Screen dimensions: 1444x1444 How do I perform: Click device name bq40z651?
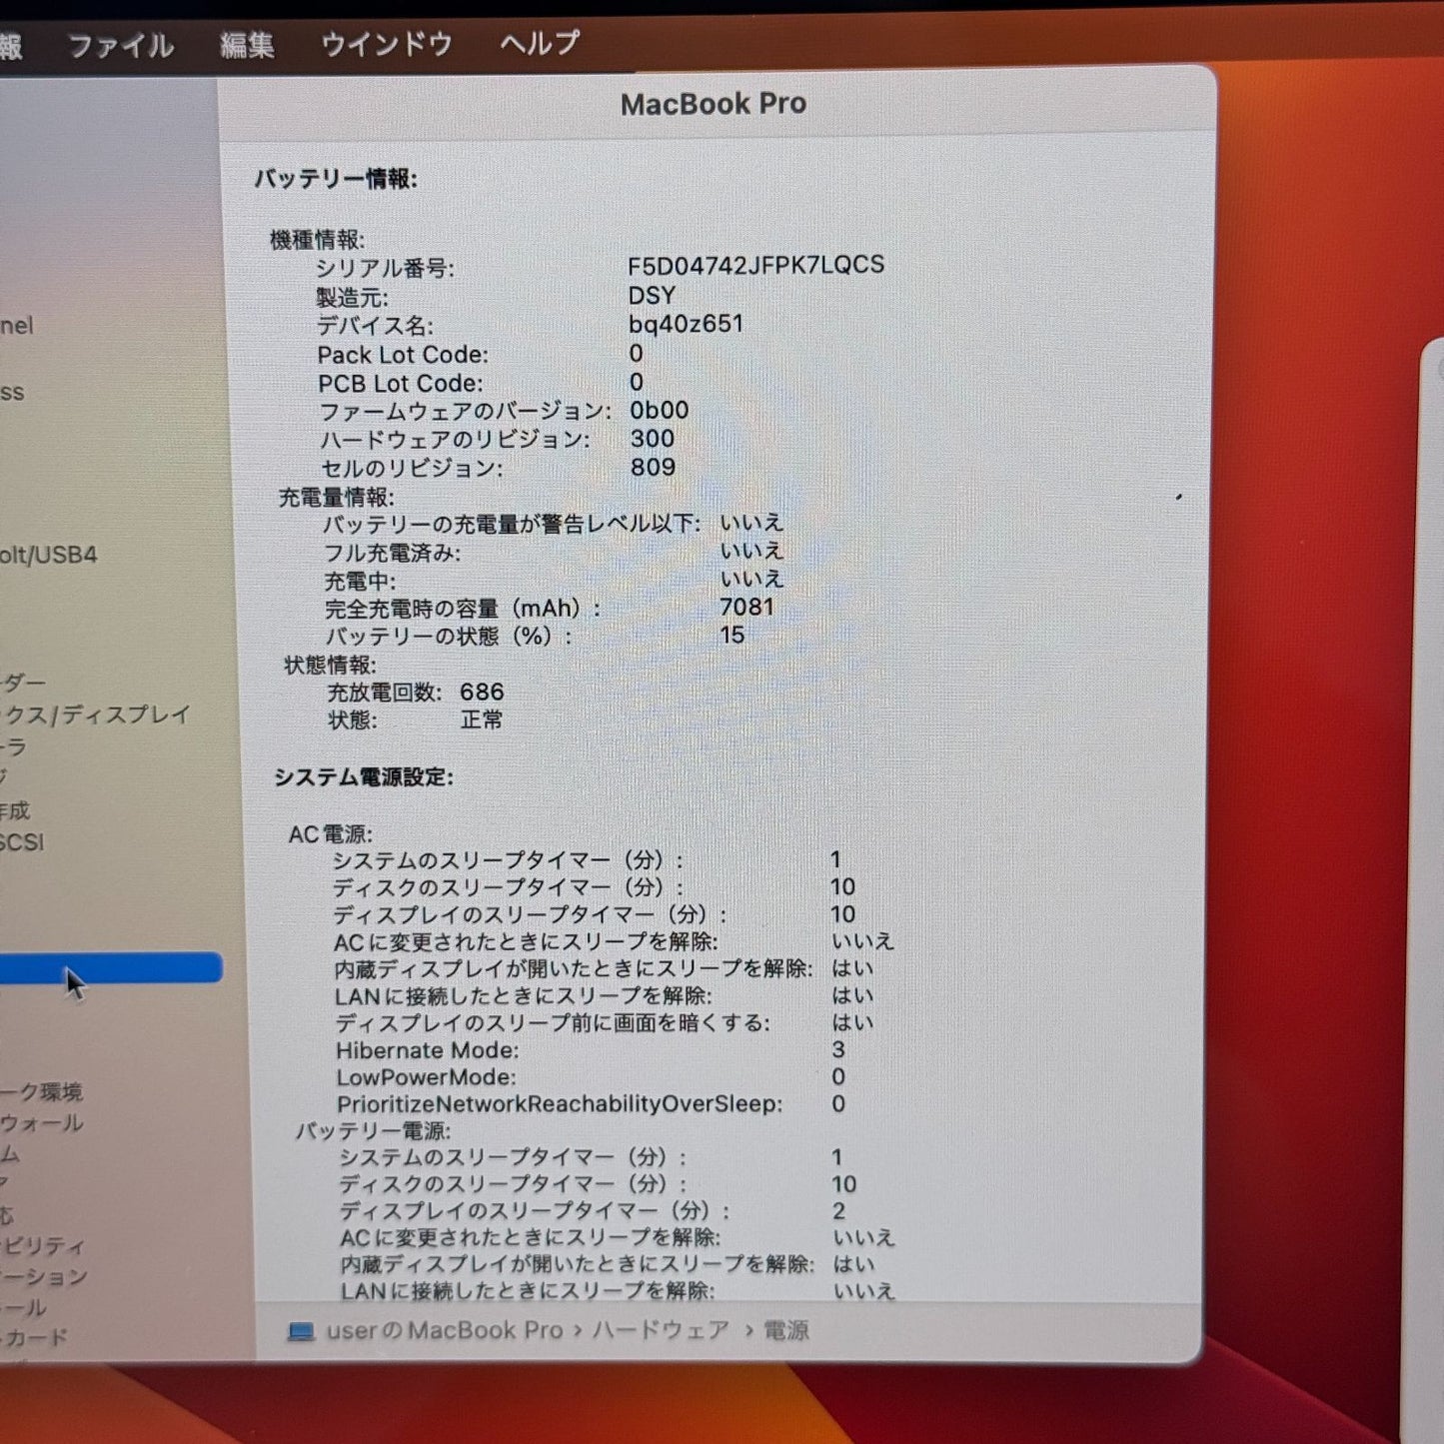click(686, 324)
